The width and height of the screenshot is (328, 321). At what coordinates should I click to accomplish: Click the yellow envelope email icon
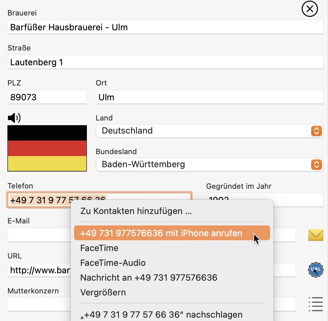[316, 235]
